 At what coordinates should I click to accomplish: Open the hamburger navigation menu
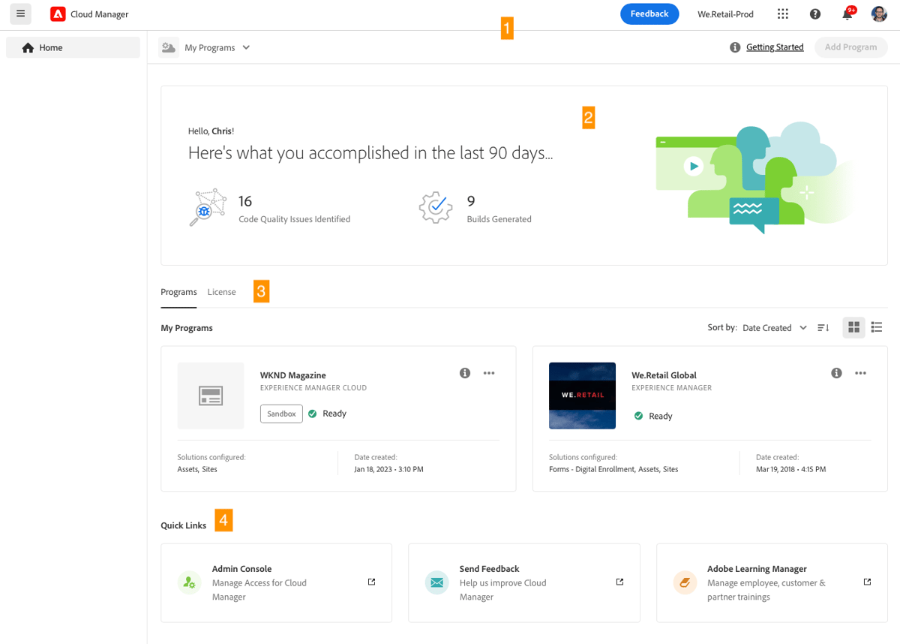20,14
